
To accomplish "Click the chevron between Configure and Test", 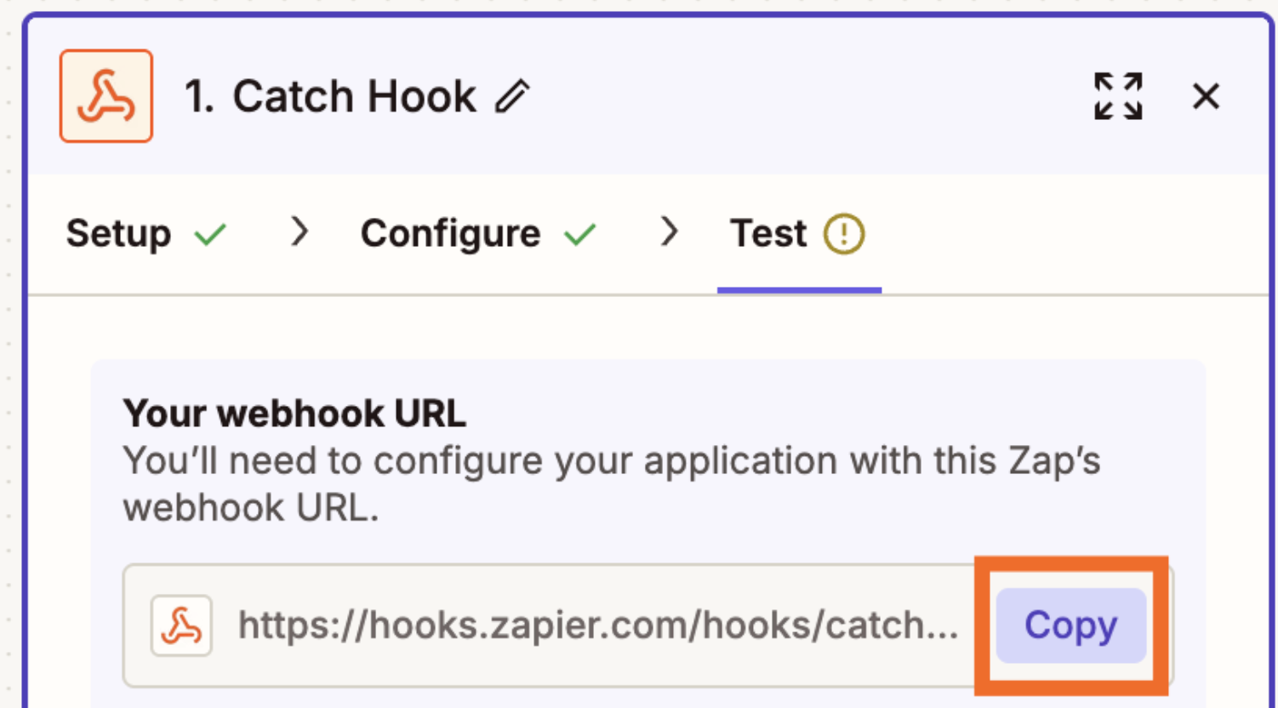I will 670,231.
